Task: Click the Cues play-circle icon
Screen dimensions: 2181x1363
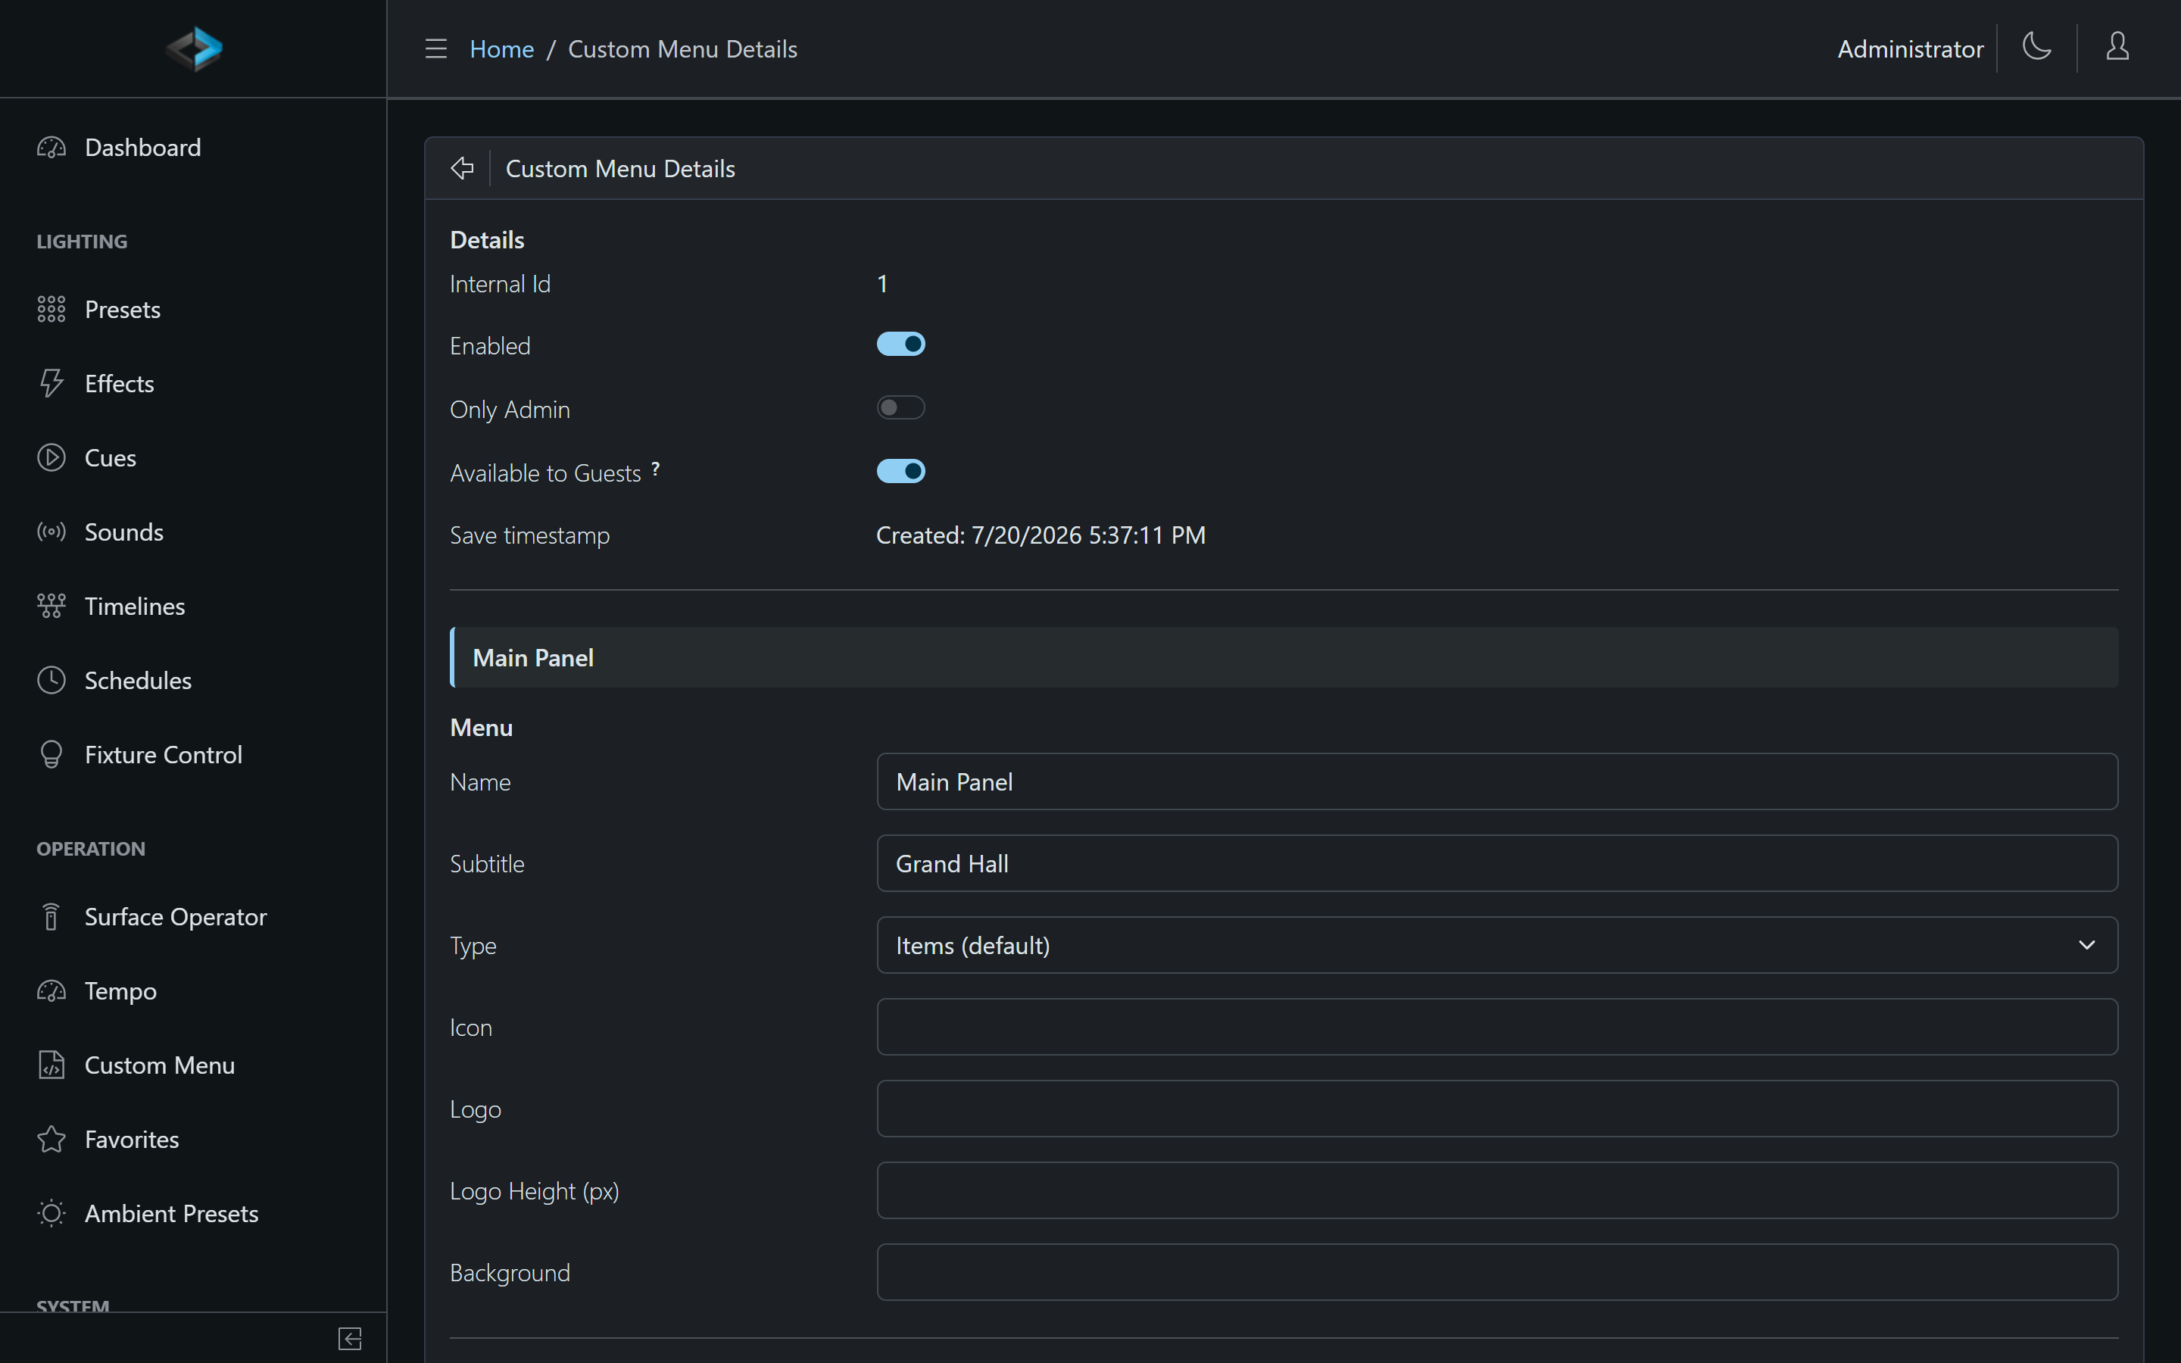Action: click(x=51, y=458)
